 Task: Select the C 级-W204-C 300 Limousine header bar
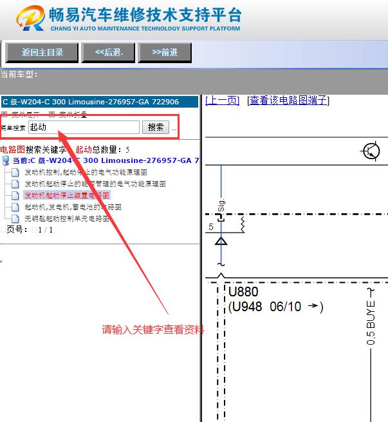pos(100,102)
